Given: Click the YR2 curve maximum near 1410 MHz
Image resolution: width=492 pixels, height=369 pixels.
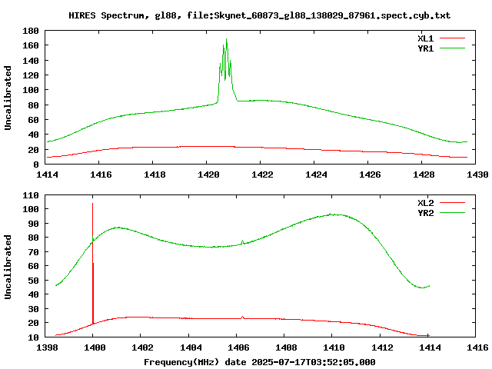Looking at the screenshot, I should (331, 214).
